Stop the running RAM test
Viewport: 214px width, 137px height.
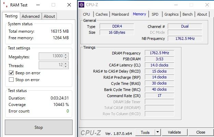click(39, 127)
